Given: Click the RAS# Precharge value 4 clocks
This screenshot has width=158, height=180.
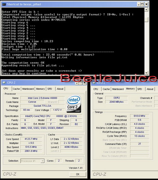Looking at the screenshot, I should pyautogui.click(x=140, y=132).
